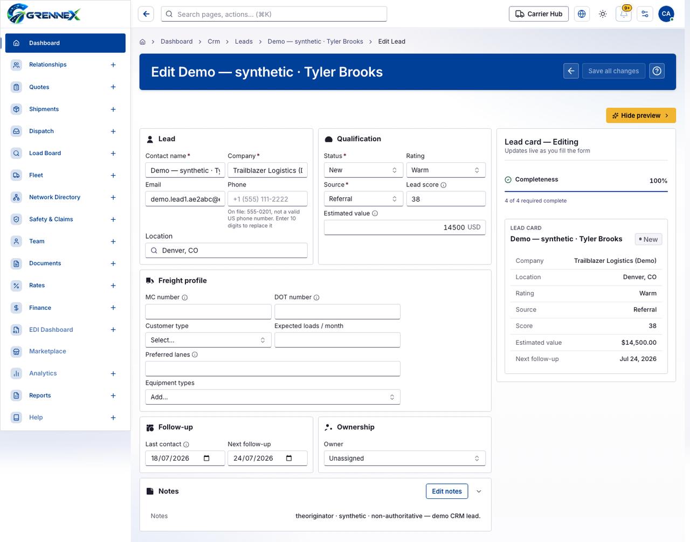Toggle light/dark theme sun icon
The width and height of the screenshot is (690, 542).
coord(603,14)
